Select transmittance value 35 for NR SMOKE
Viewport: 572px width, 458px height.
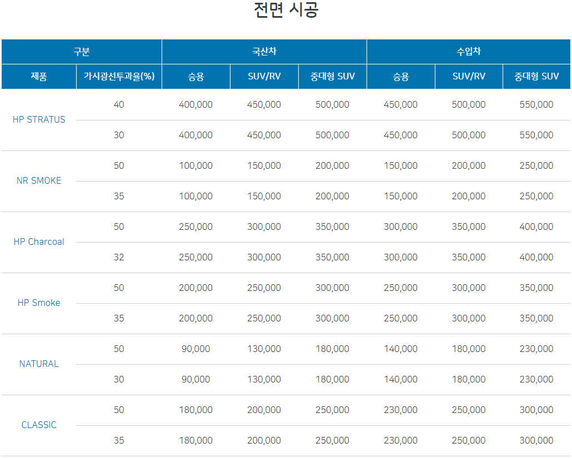pyautogui.click(x=119, y=196)
